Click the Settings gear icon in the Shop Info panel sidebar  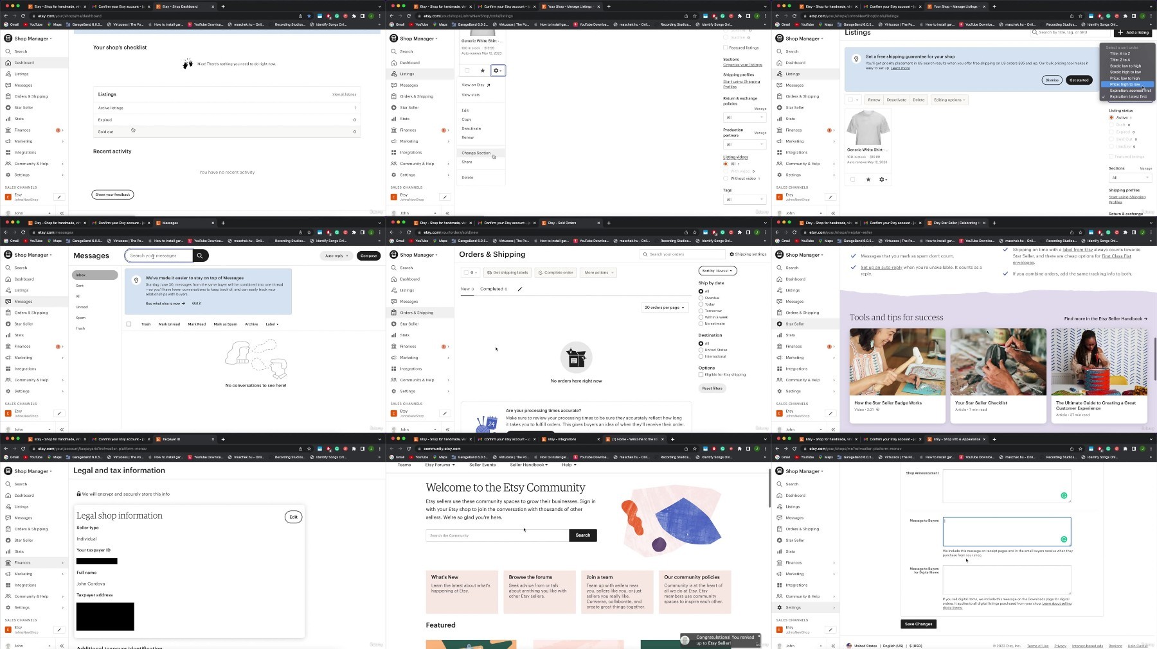779,608
